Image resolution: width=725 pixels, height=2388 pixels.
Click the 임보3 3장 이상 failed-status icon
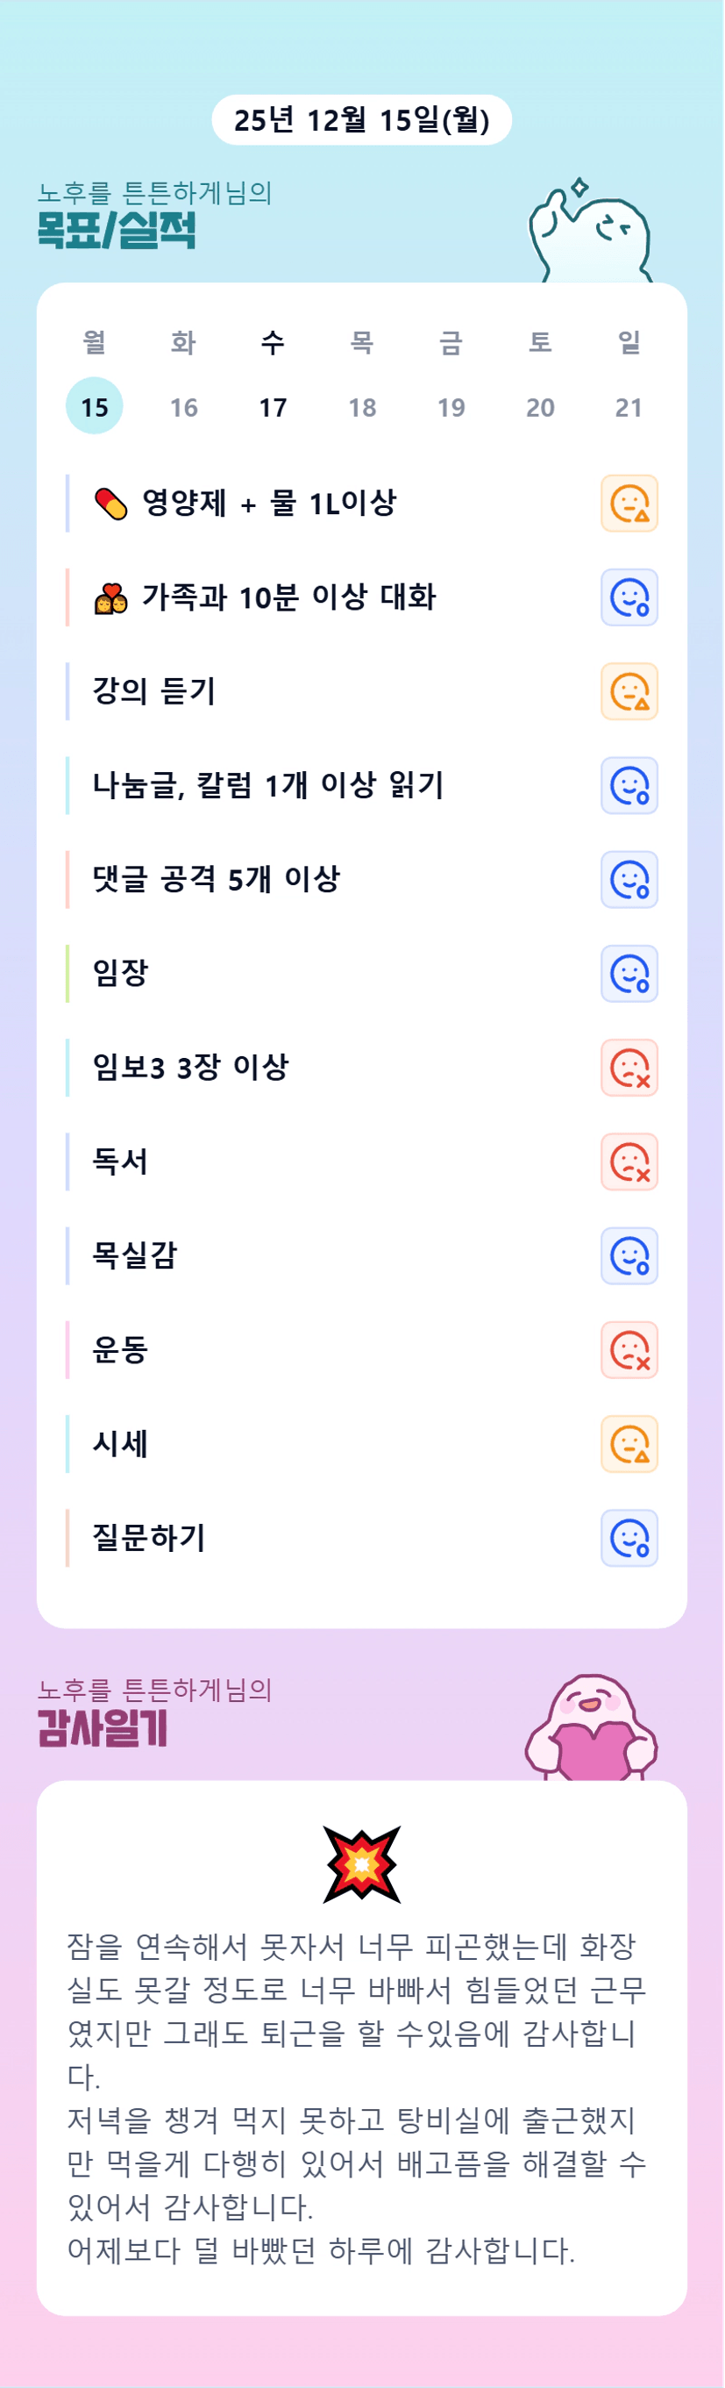629,1068
